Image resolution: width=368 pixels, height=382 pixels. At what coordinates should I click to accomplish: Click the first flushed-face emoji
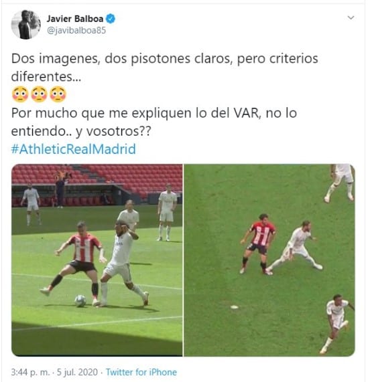20,94
